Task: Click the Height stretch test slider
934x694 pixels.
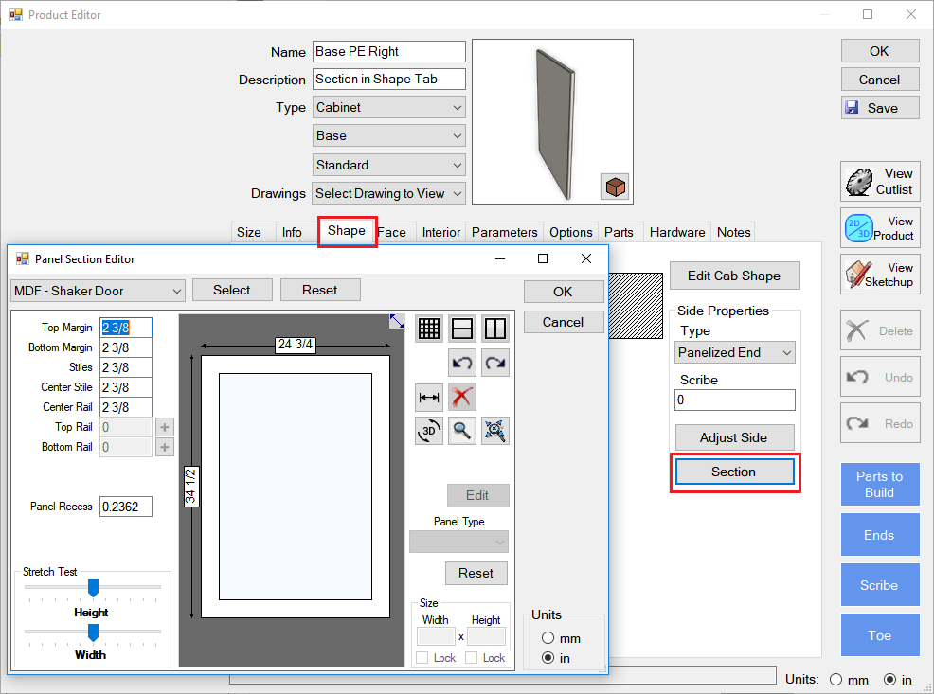Action: [x=93, y=589]
